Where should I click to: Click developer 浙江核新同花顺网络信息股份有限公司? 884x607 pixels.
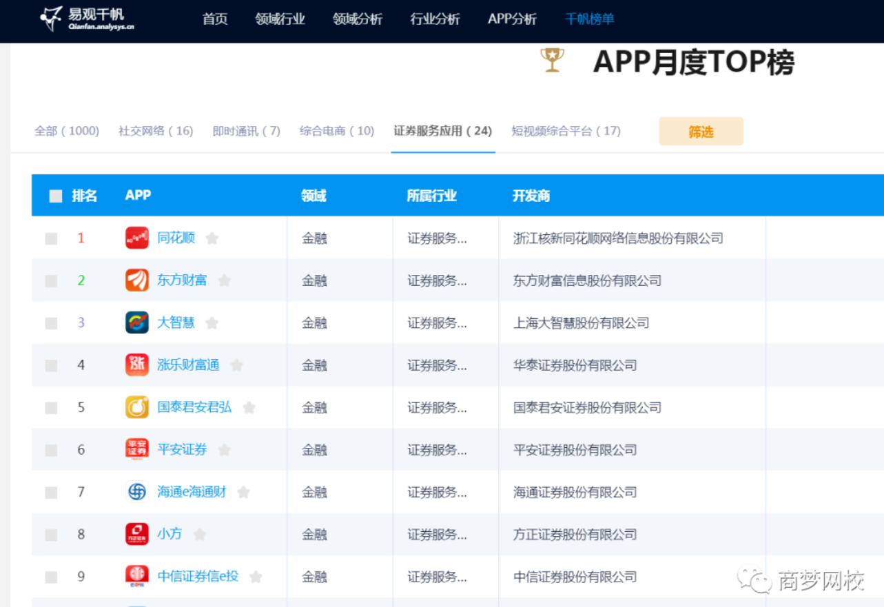pos(619,238)
